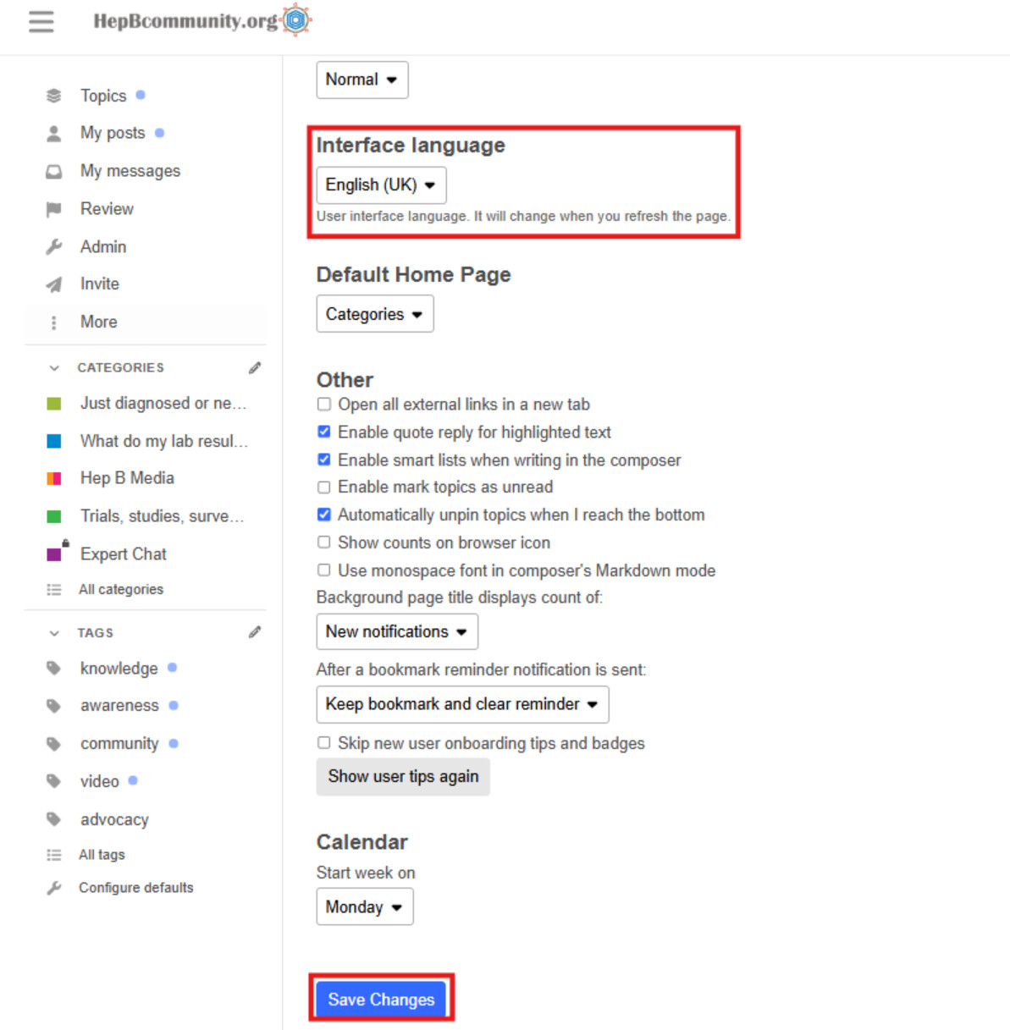Enable open external links in new tab
The height and width of the screenshot is (1030, 1010).
click(324, 405)
